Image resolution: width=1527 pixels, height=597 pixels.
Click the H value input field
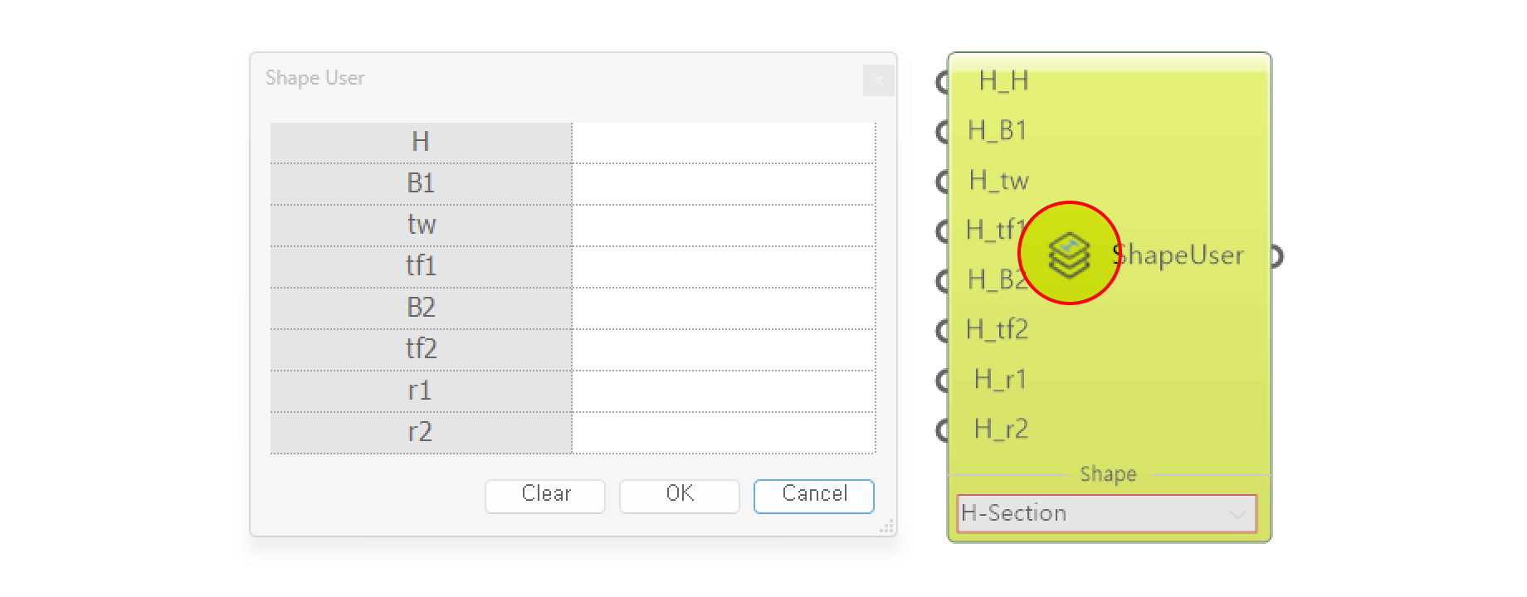click(x=723, y=143)
